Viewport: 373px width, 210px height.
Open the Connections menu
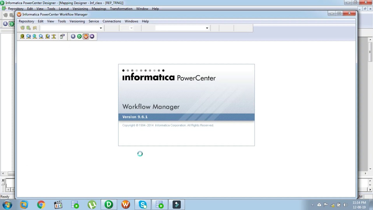coord(112,21)
